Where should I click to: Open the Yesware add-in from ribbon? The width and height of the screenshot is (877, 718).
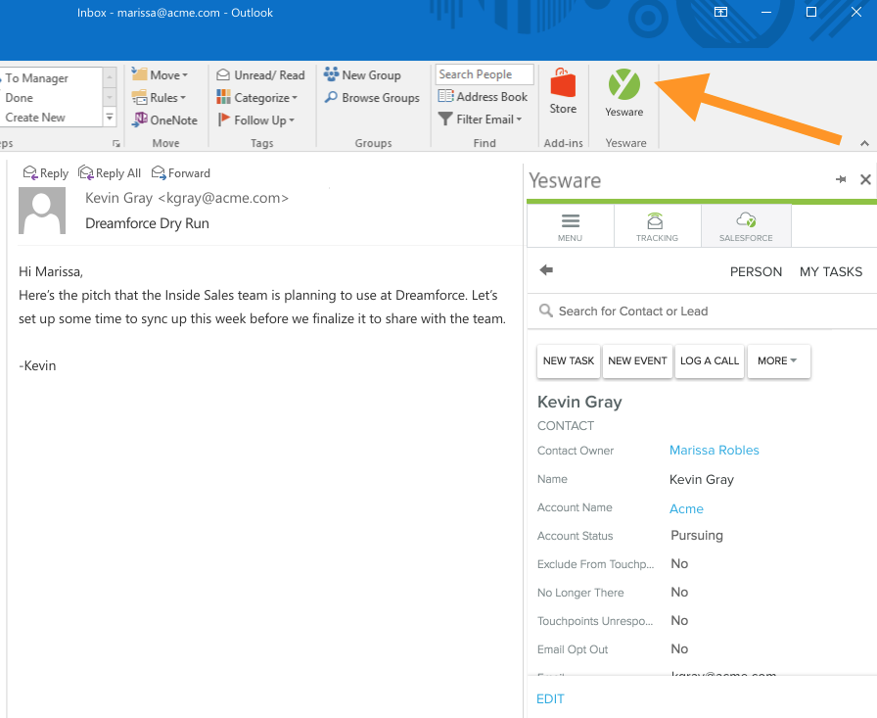point(623,93)
